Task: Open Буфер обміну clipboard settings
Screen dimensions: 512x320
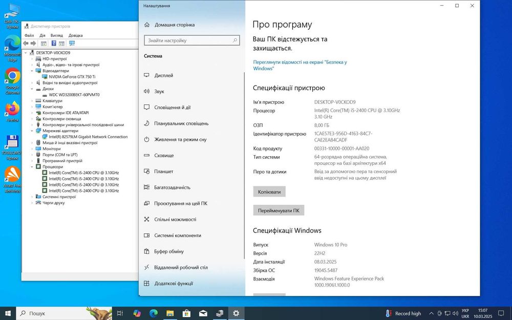Action: click(x=191, y=251)
